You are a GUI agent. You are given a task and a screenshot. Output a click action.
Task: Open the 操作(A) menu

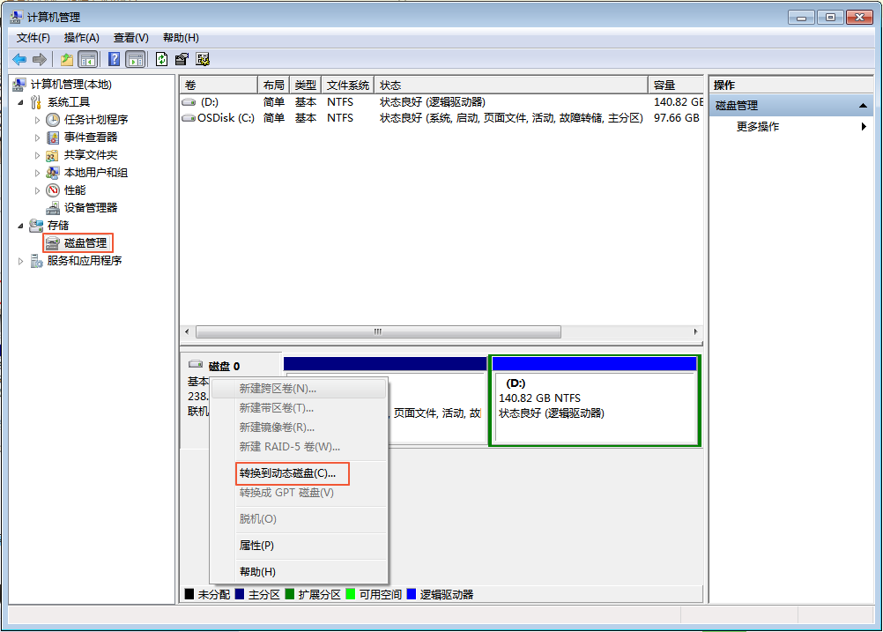(81, 38)
